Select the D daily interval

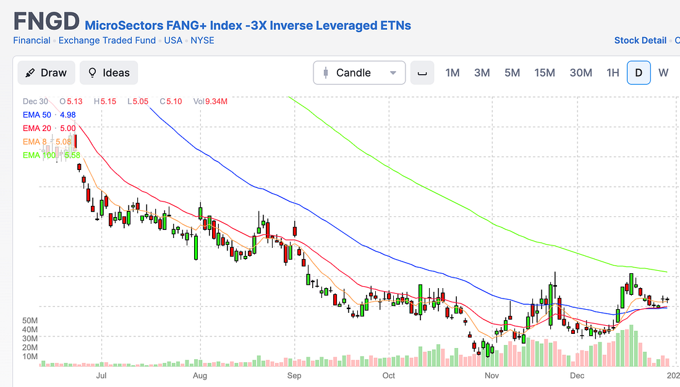click(x=639, y=73)
